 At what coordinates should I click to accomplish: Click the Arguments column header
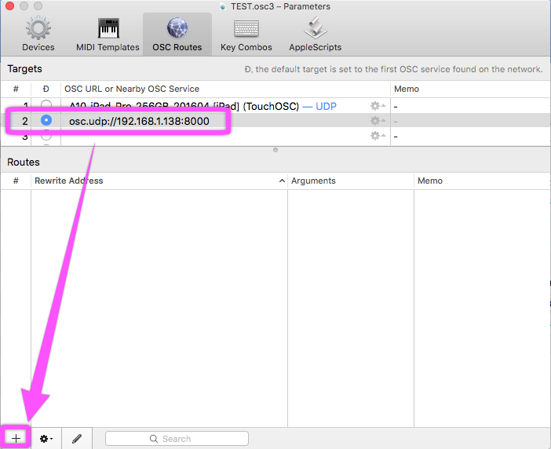click(x=350, y=181)
